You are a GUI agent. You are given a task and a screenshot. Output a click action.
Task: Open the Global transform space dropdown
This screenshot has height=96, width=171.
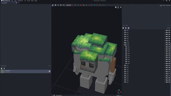click(x=69, y=5)
